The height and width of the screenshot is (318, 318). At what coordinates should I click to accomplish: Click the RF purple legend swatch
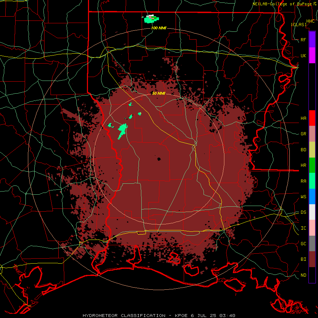pyautogui.click(x=312, y=40)
